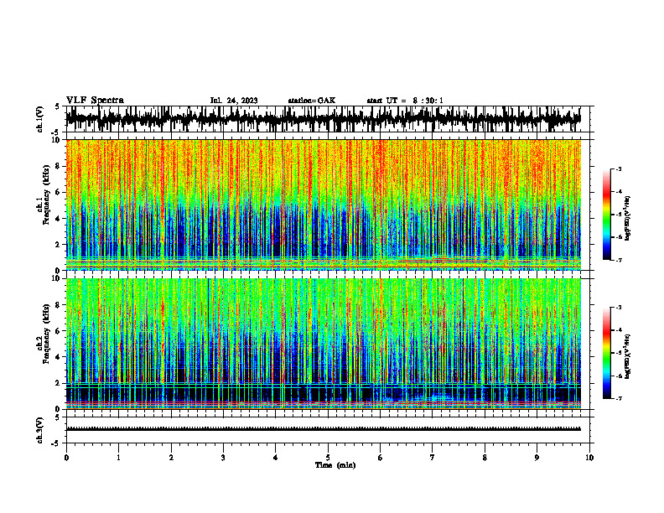The width and height of the screenshot is (664, 513).
Task: Click the ch.1(V) amplitude axis label
Action: (x=40, y=120)
